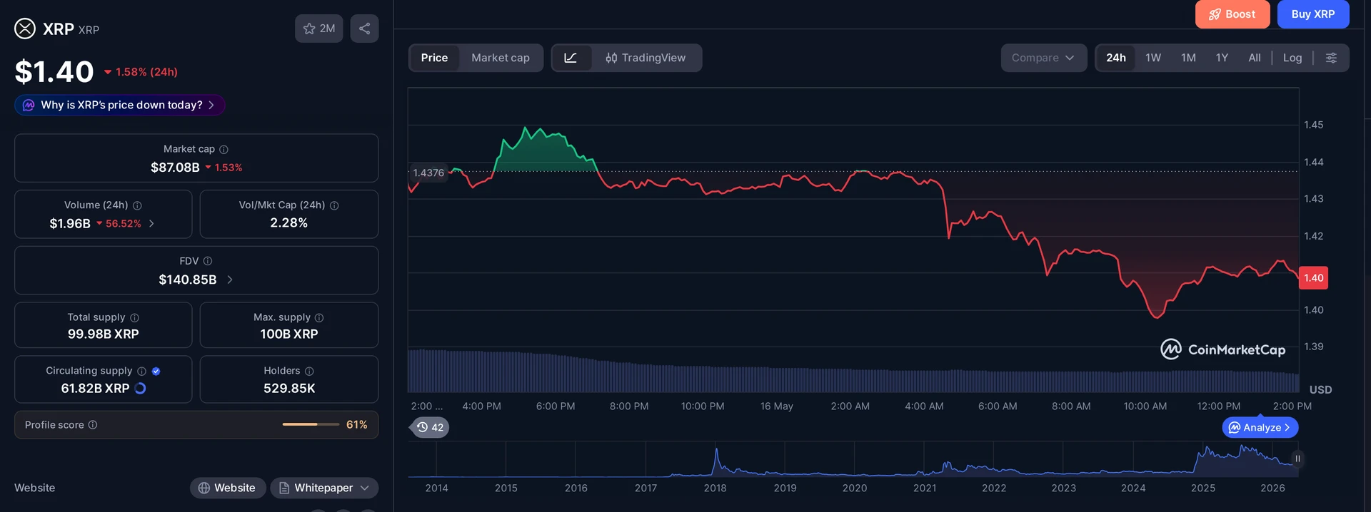Click the 2018 year on mini timeline
The image size is (1371, 512).
coord(715,488)
